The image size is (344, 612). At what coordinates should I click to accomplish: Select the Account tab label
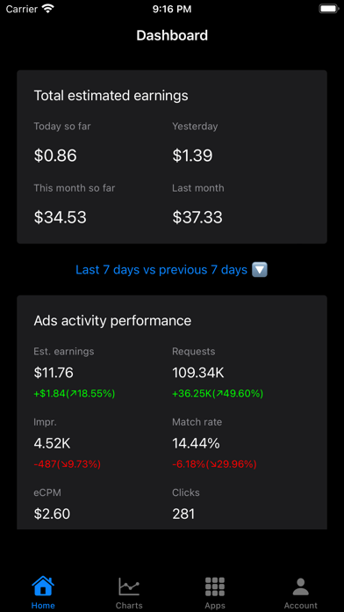click(x=301, y=606)
